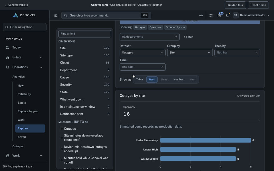Click the DA avatar badge
The image size is (274, 171).
[235, 15]
